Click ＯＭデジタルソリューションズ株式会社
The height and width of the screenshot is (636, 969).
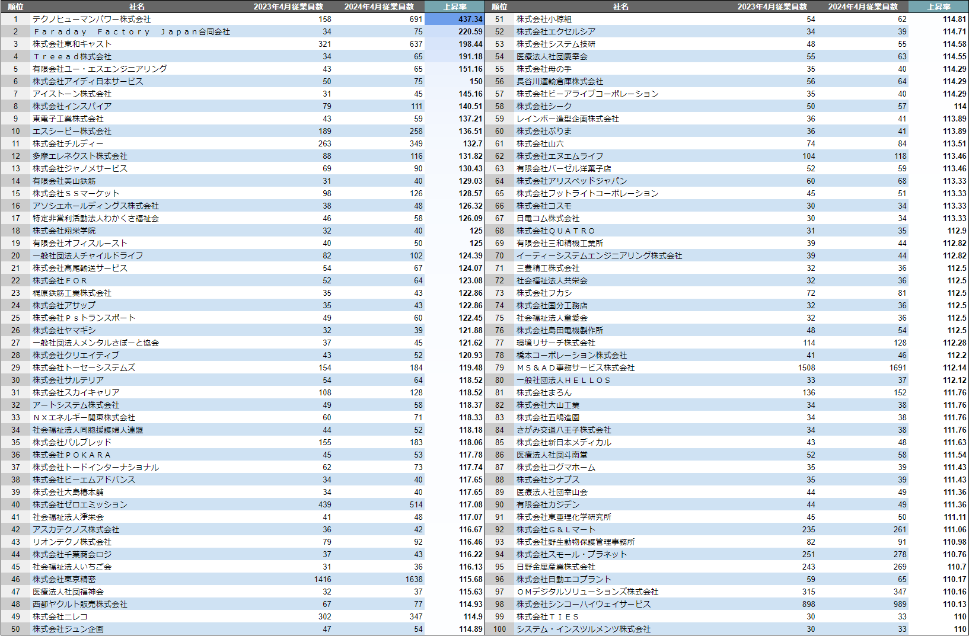click(588, 592)
